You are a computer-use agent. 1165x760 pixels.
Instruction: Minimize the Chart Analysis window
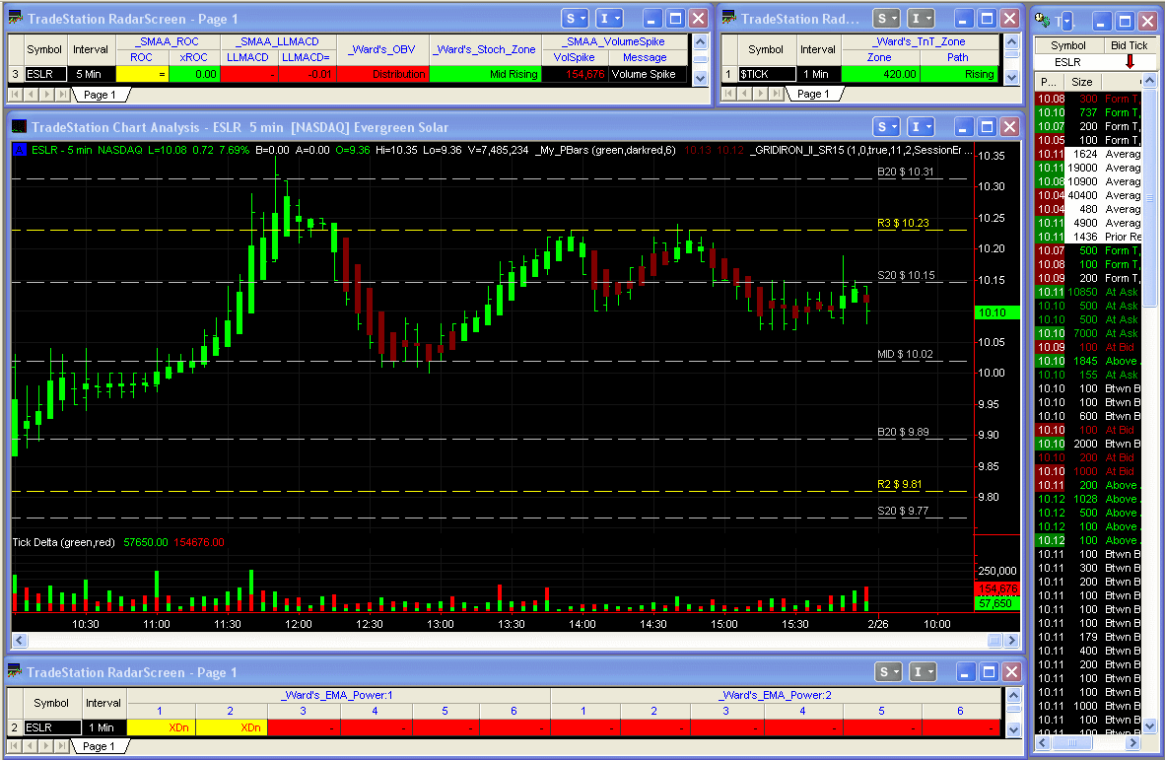point(963,127)
